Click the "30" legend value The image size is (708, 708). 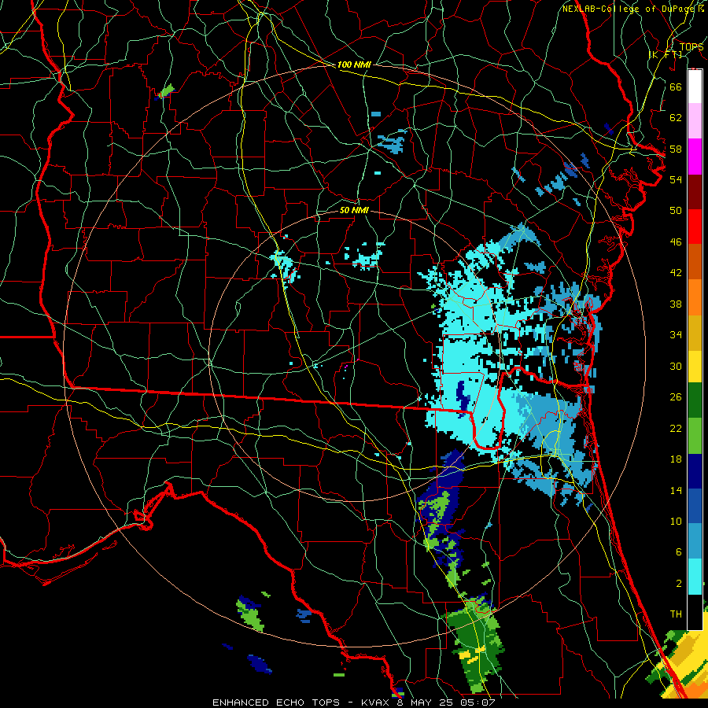pyautogui.click(x=676, y=366)
